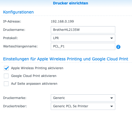Select the LPR protocol combo box
Viewport: 132px width, 114px height.
coord(83,38)
